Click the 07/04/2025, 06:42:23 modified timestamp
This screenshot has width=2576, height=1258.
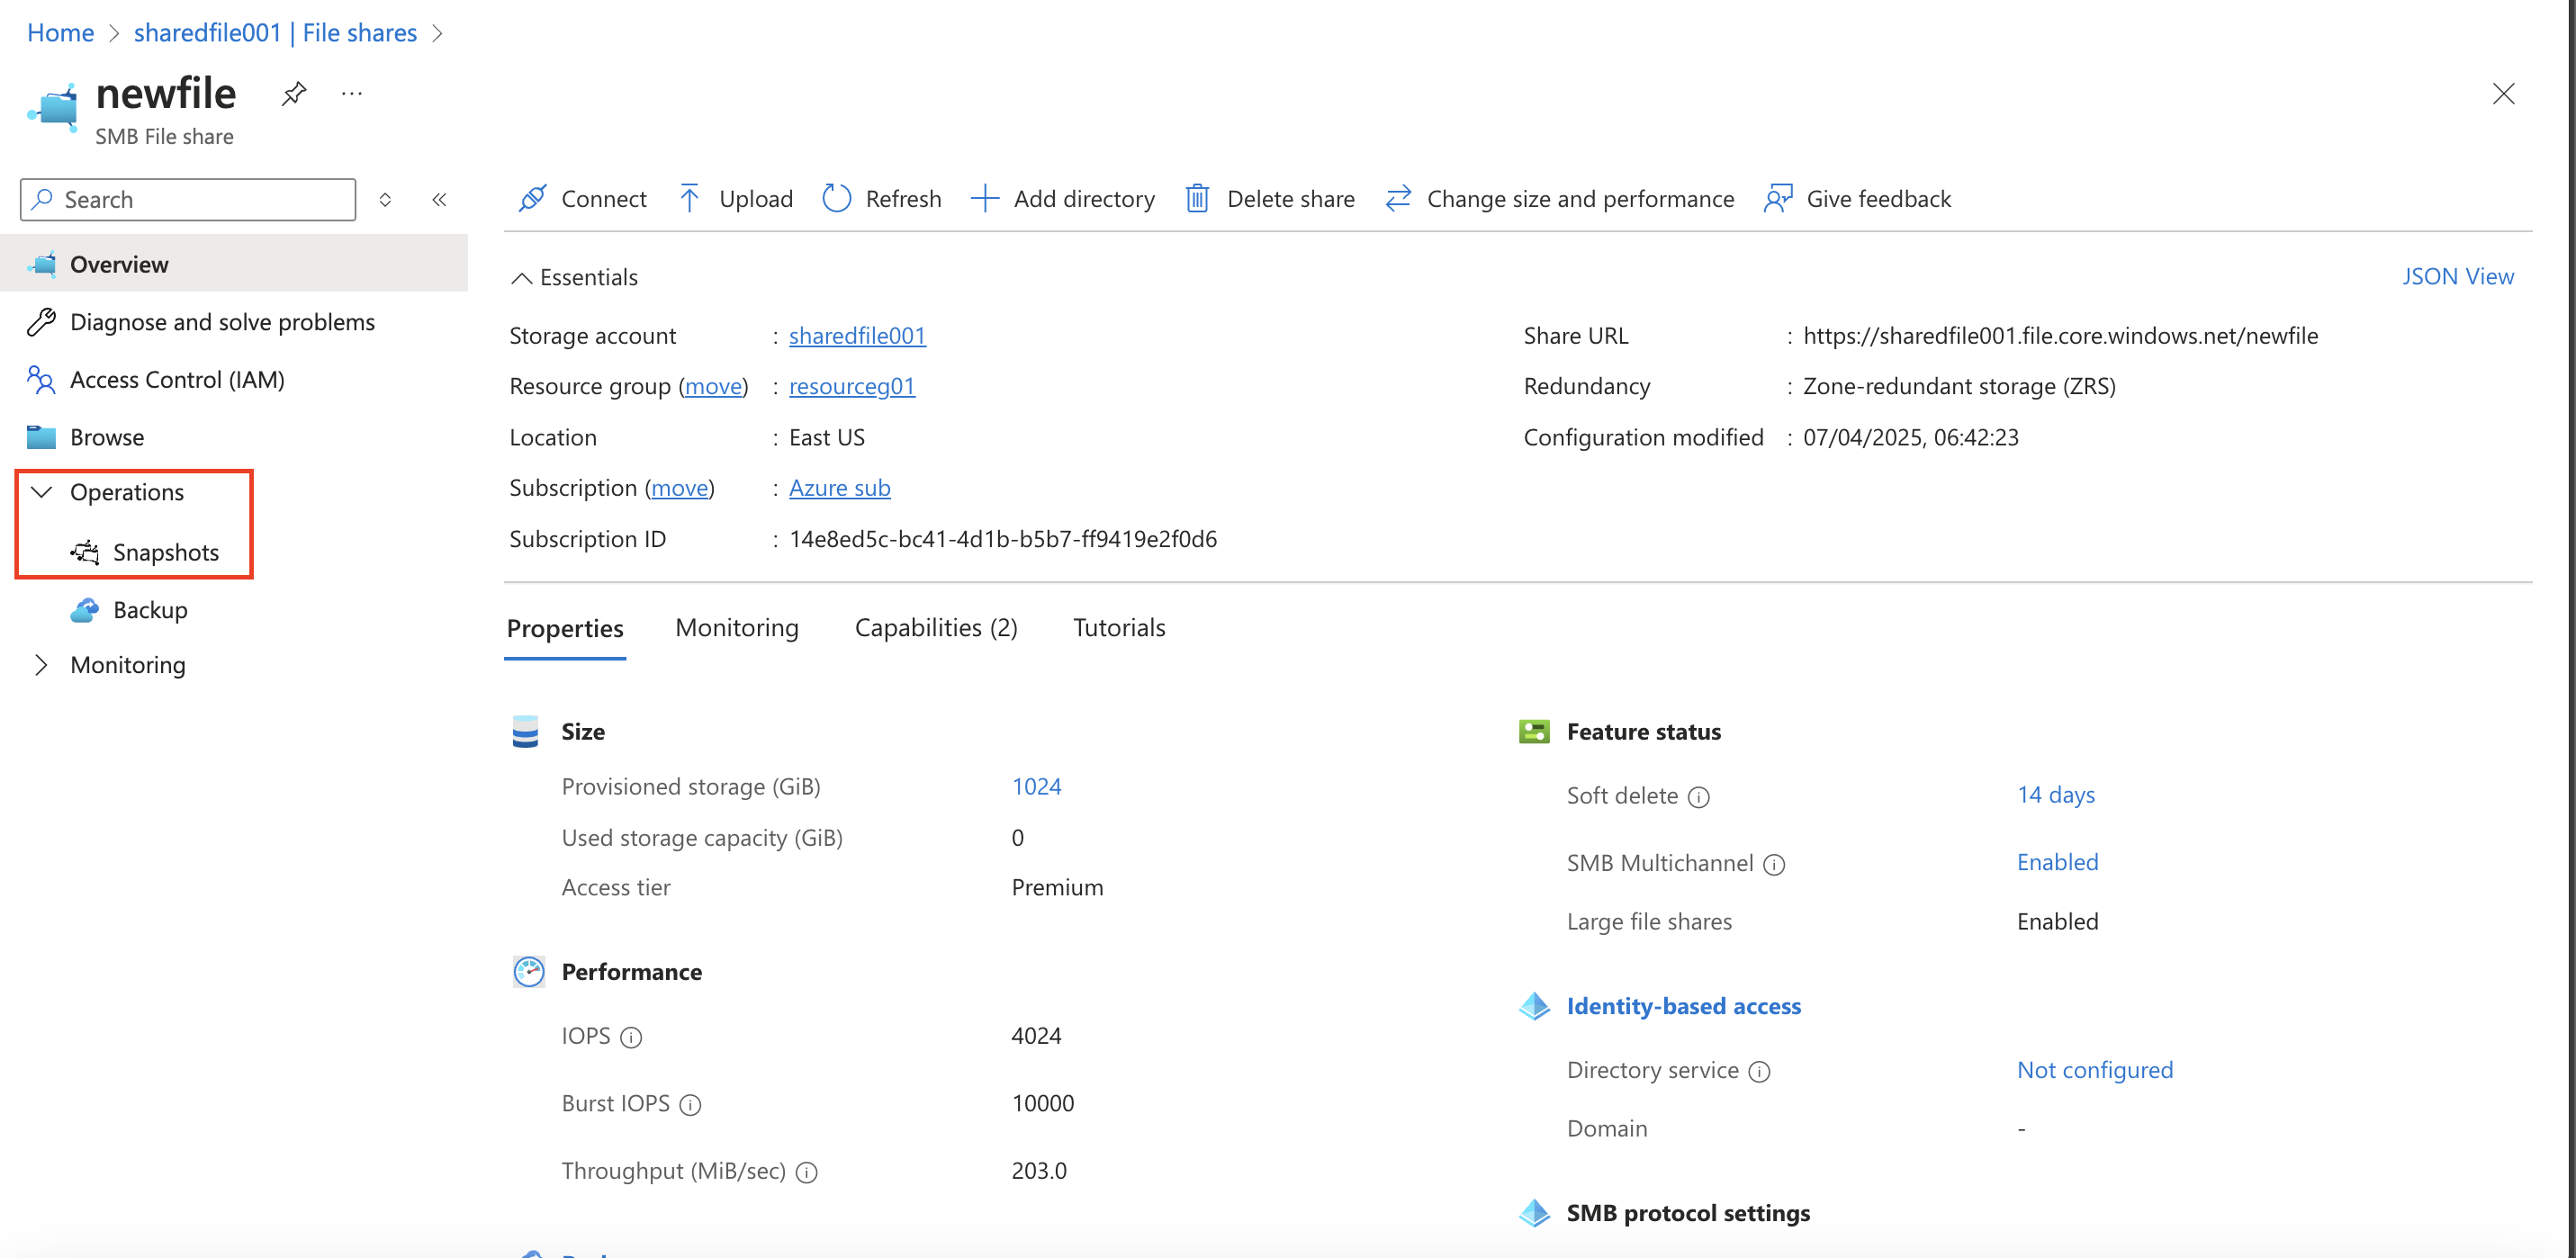coord(1910,437)
